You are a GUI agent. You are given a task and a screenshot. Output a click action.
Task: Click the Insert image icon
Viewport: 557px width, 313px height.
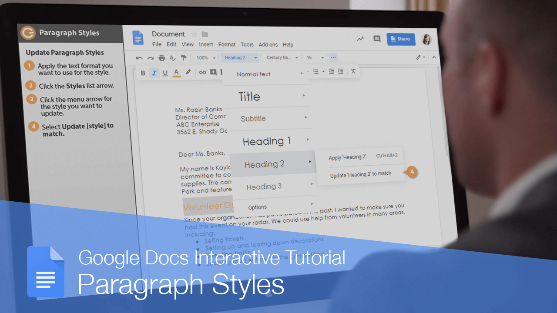pos(213,73)
